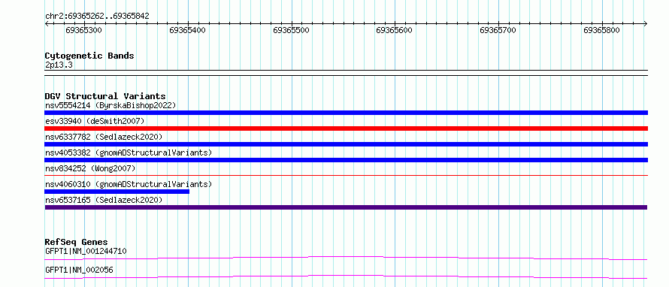Screen dimensions: 669x287
Task: Open variant nsv834252 (Wong2007) label
Action: point(90,168)
